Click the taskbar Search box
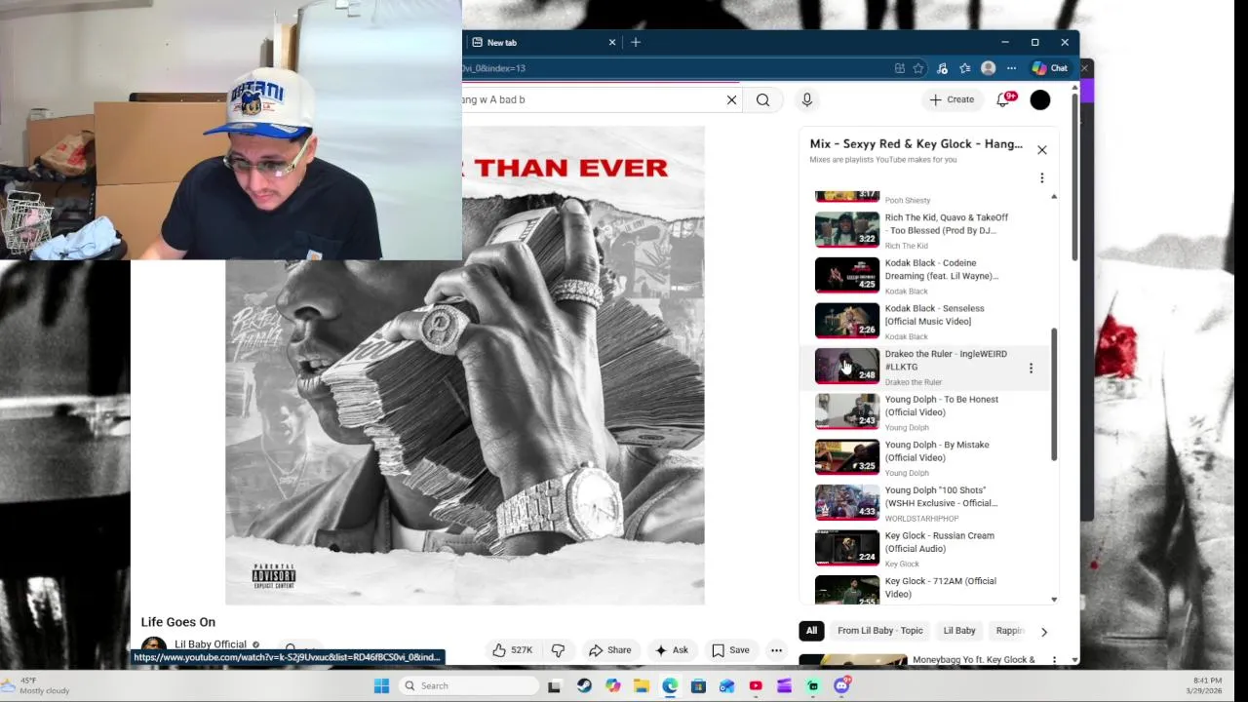This screenshot has width=1248, height=702. tap(468, 685)
